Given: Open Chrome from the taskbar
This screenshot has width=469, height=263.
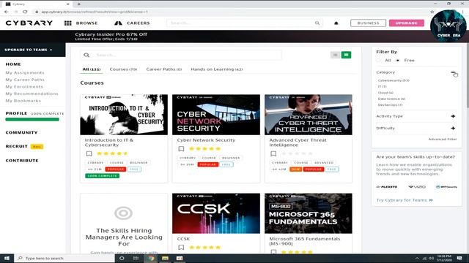Looking at the screenshot, I should (x=152, y=258).
